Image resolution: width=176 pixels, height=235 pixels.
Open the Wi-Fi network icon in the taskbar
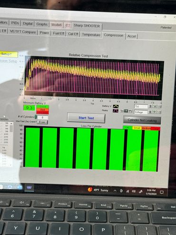127,191
